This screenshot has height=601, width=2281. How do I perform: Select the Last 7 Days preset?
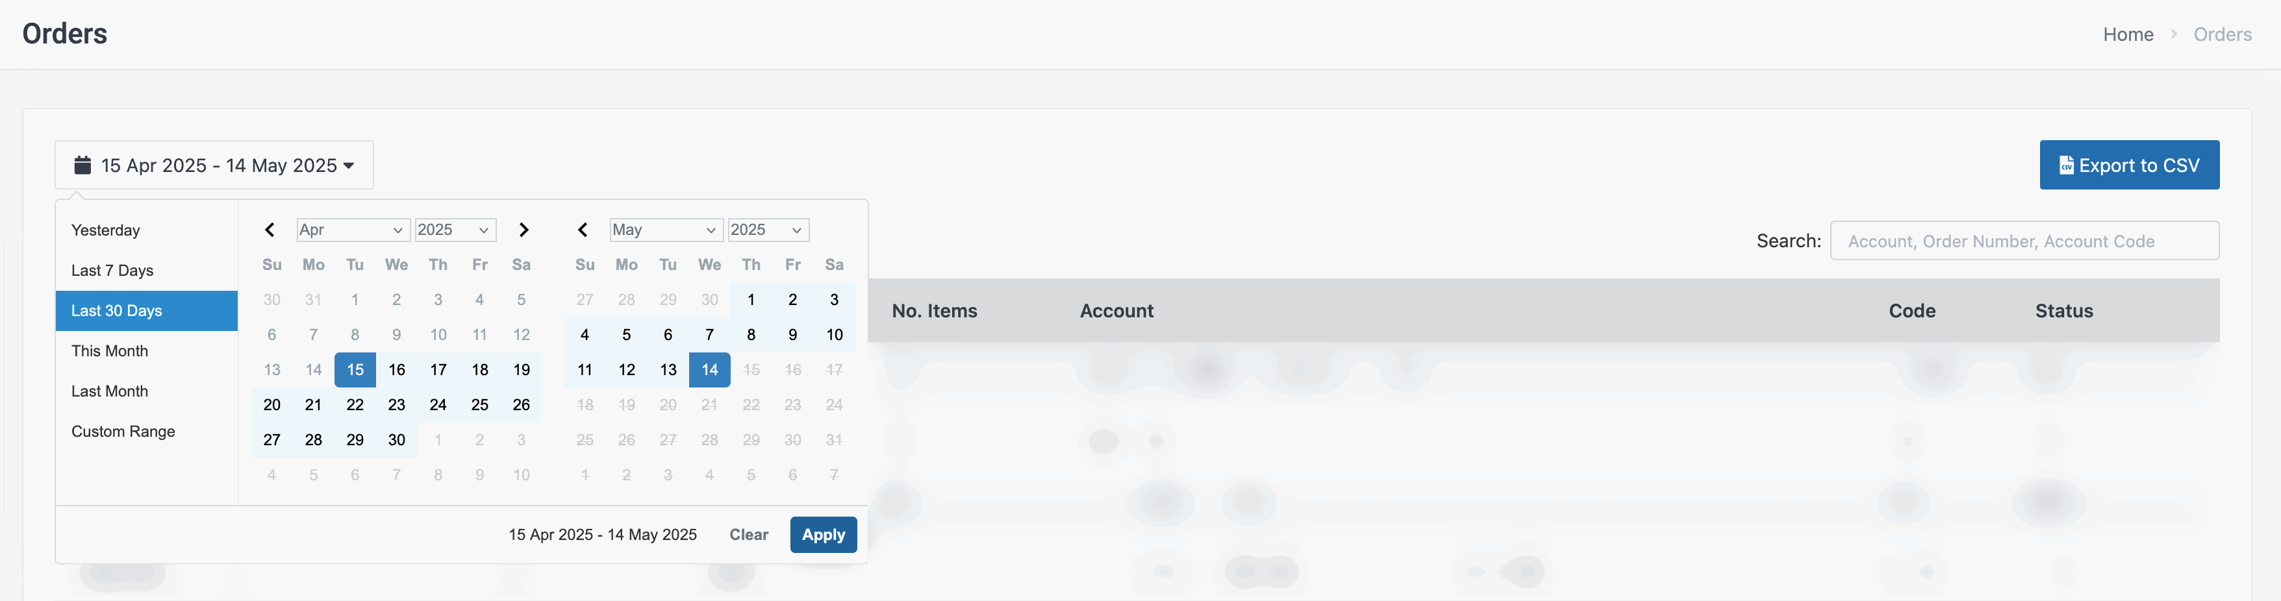(112, 271)
